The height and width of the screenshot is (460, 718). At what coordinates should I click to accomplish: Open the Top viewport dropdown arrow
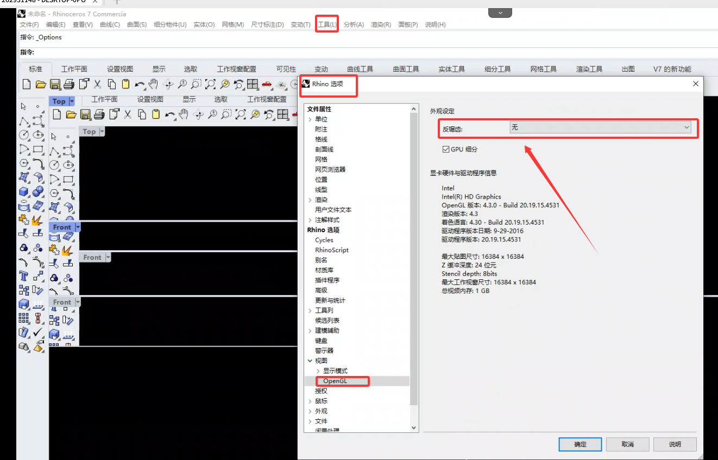[x=72, y=101]
